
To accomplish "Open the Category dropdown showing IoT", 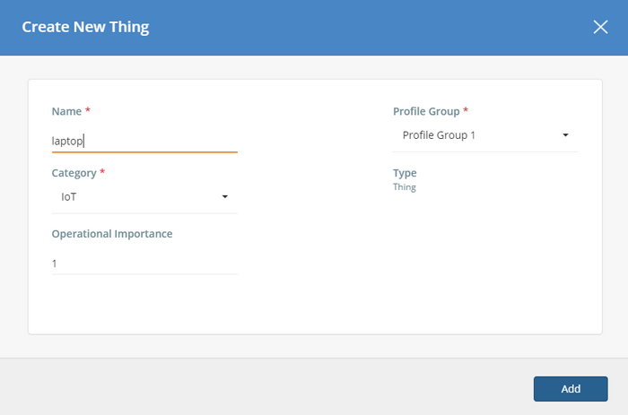I will pos(144,197).
